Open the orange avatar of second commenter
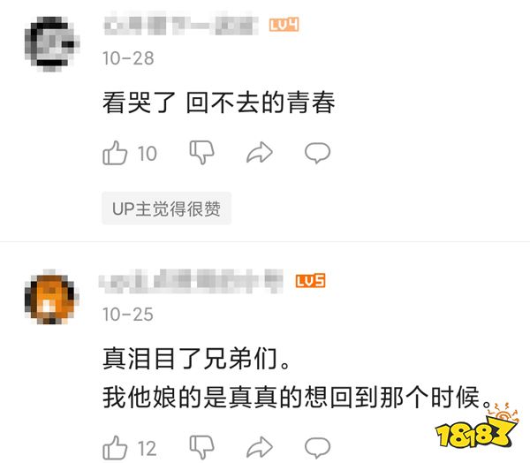The height and width of the screenshot is (463, 530). 52,297
